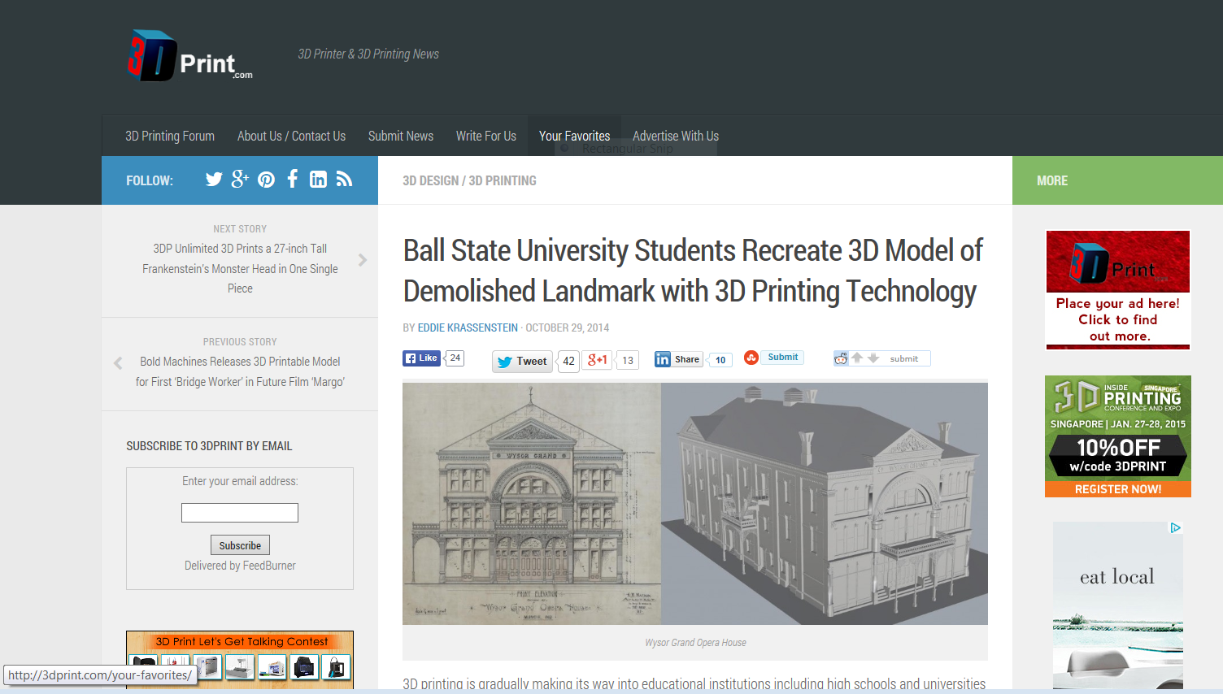Click the Reddit submit link
The height and width of the screenshot is (694, 1223).
point(903,358)
